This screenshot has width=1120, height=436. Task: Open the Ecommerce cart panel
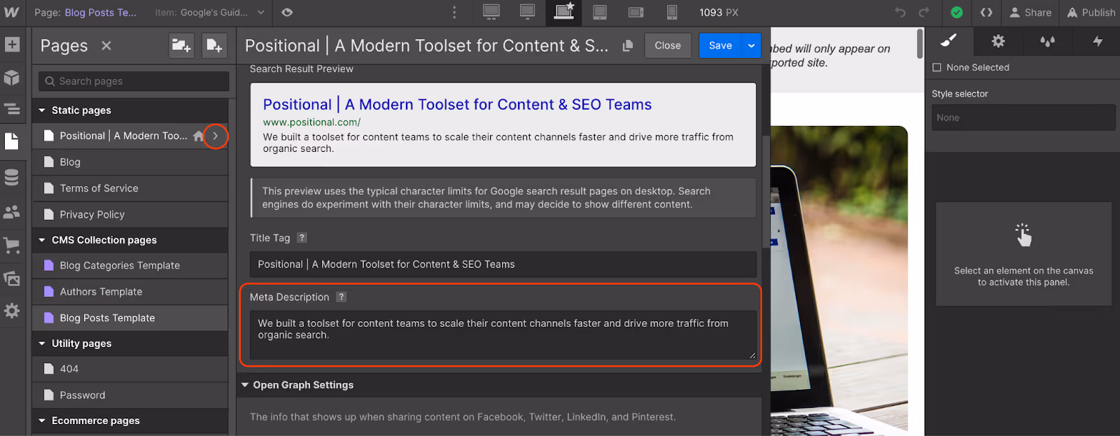[x=12, y=245]
